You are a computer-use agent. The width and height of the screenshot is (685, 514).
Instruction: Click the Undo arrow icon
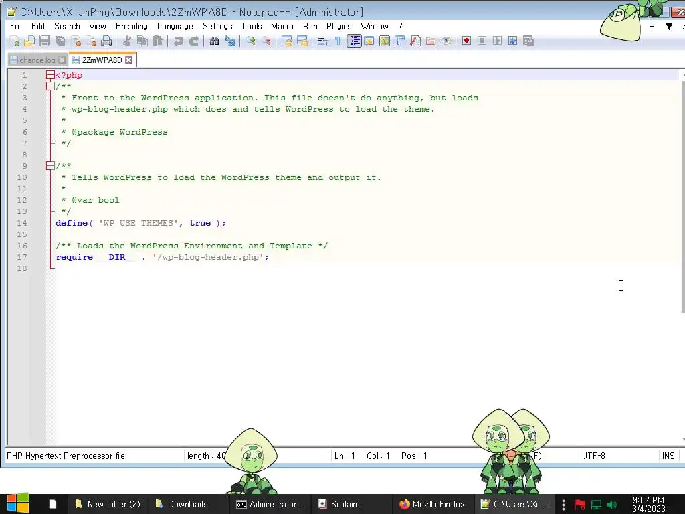coord(178,41)
